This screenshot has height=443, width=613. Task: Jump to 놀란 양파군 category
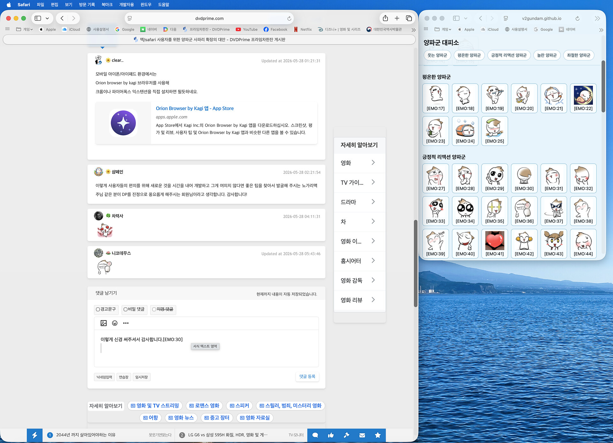(547, 55)
